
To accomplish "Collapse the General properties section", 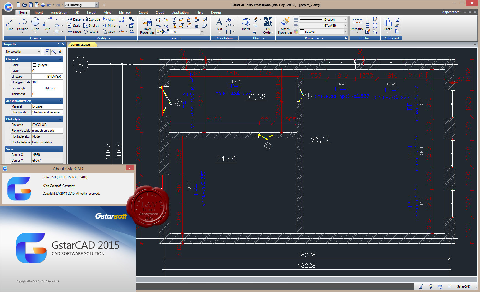I will click(x=60, y=59).
